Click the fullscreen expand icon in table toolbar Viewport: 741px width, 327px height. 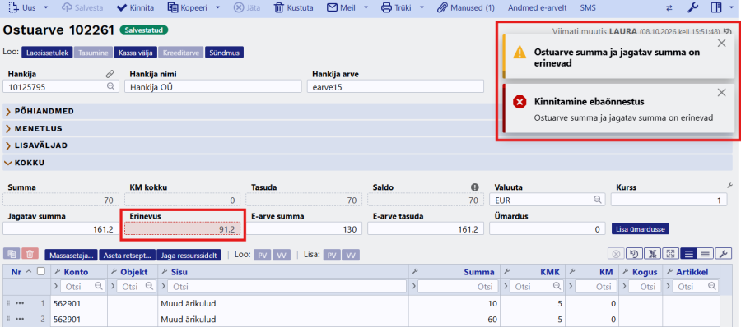(670, 255)
